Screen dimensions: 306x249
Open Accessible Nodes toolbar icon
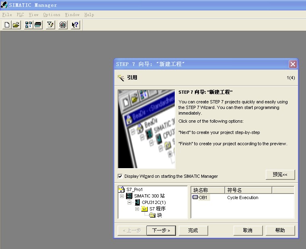[x=29, y=25]
